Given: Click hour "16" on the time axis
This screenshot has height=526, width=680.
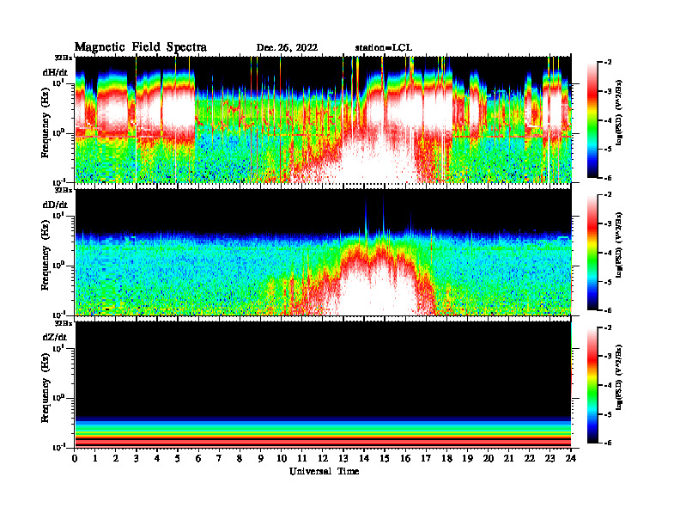Looking at the screenshot, I should [x=405, y=458].
